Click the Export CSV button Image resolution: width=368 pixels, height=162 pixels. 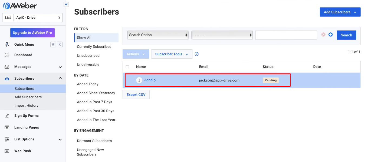pos(136,94)
